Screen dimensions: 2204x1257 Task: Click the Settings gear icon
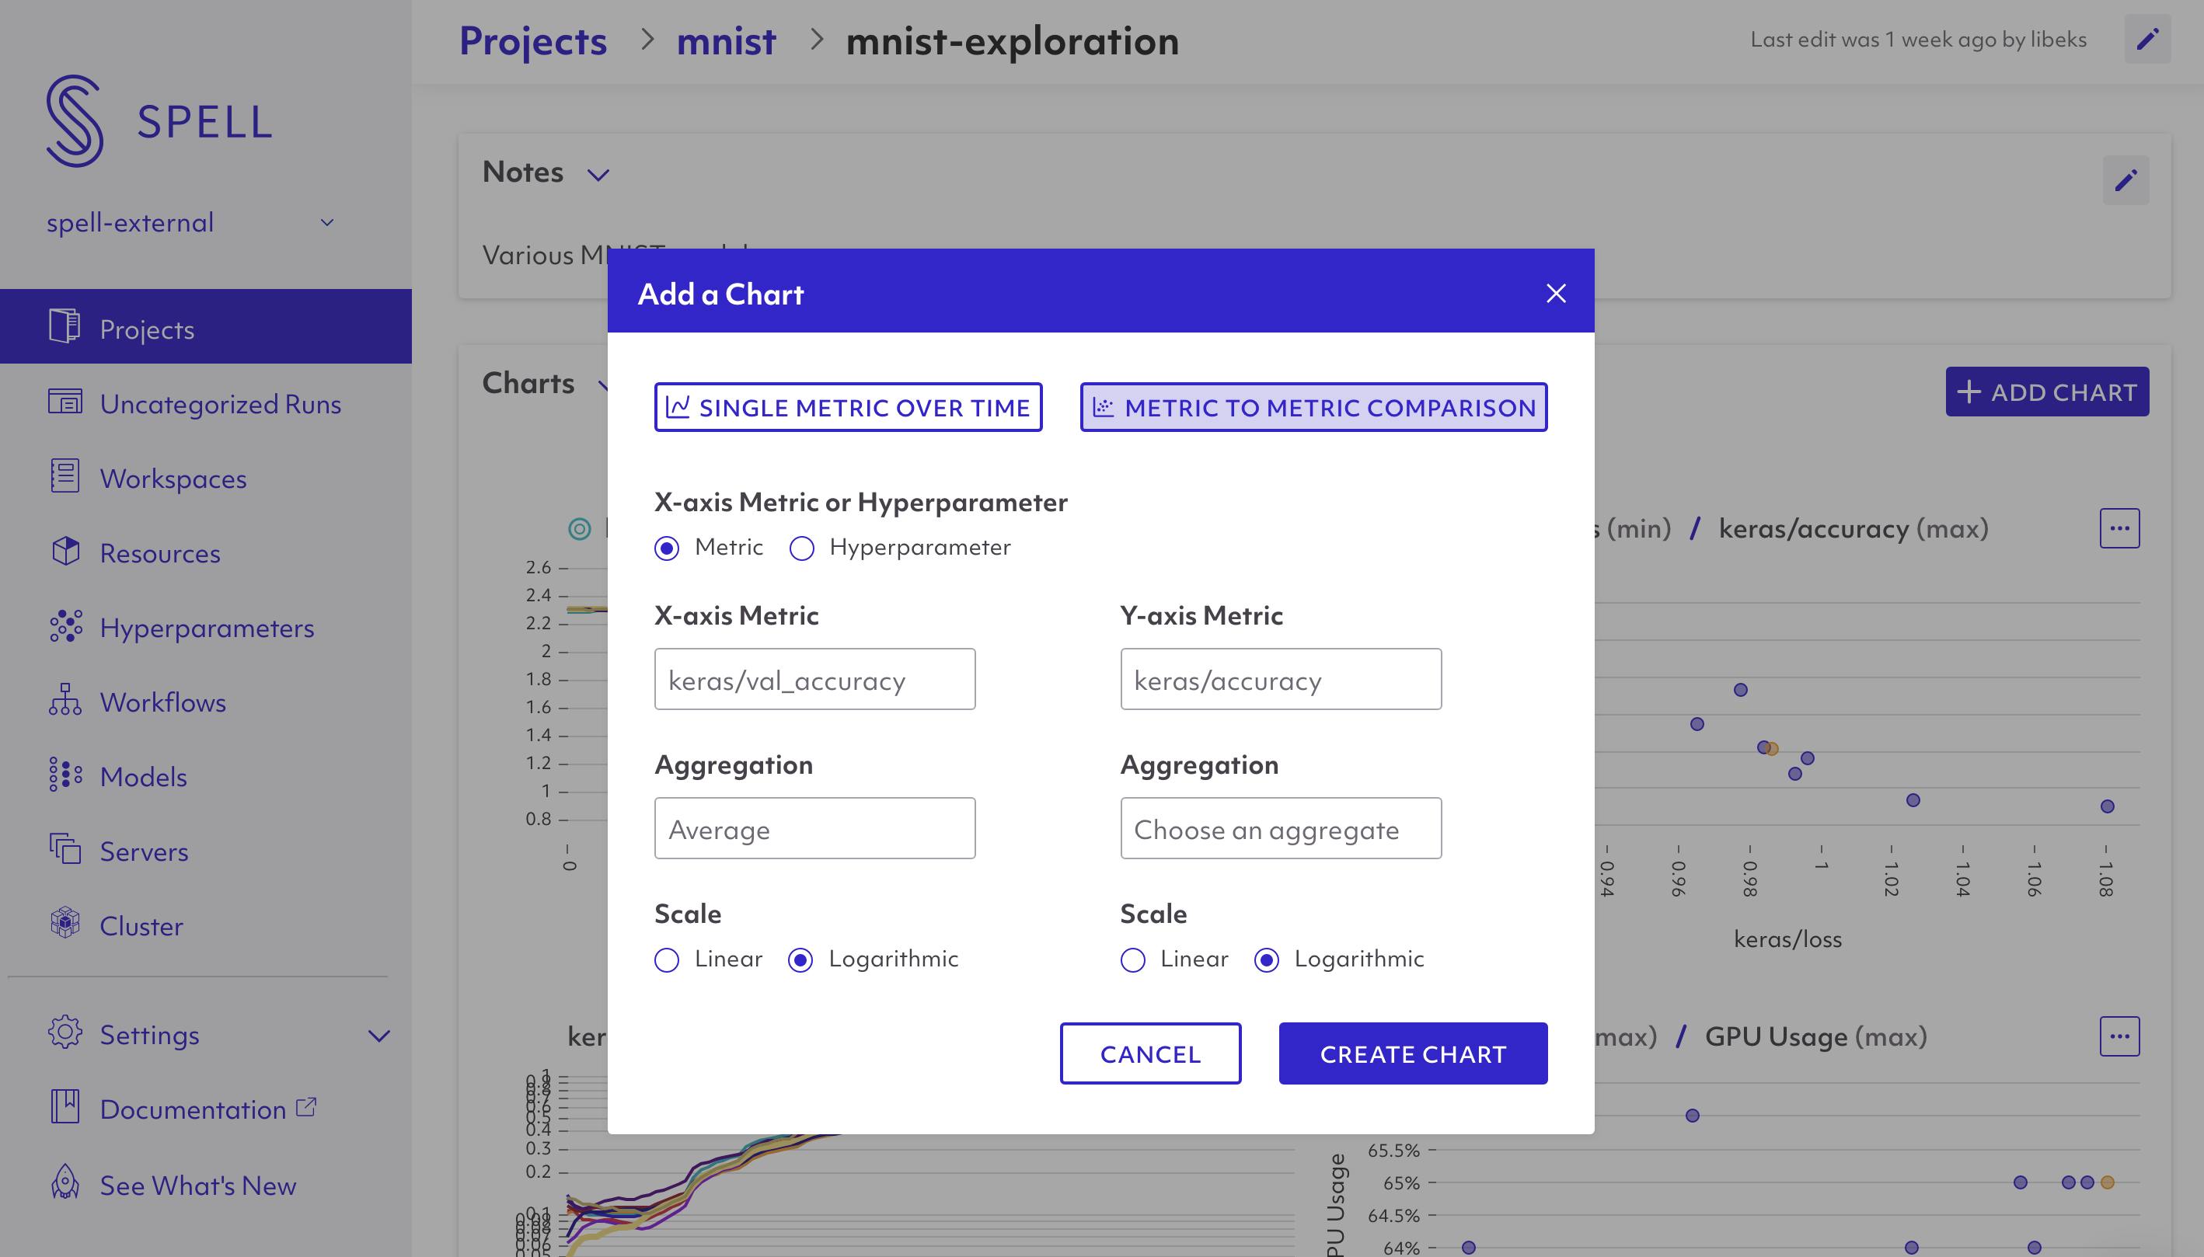(x=65, y=1032)
